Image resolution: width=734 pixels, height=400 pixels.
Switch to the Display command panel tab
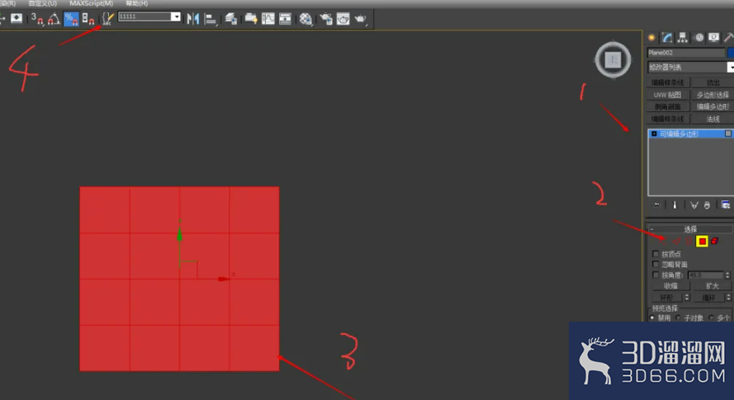[x=714, y=37]
